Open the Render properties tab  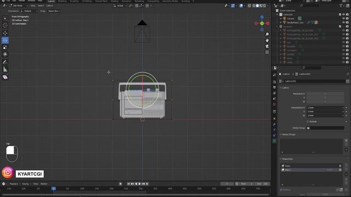tap(274, 82)
